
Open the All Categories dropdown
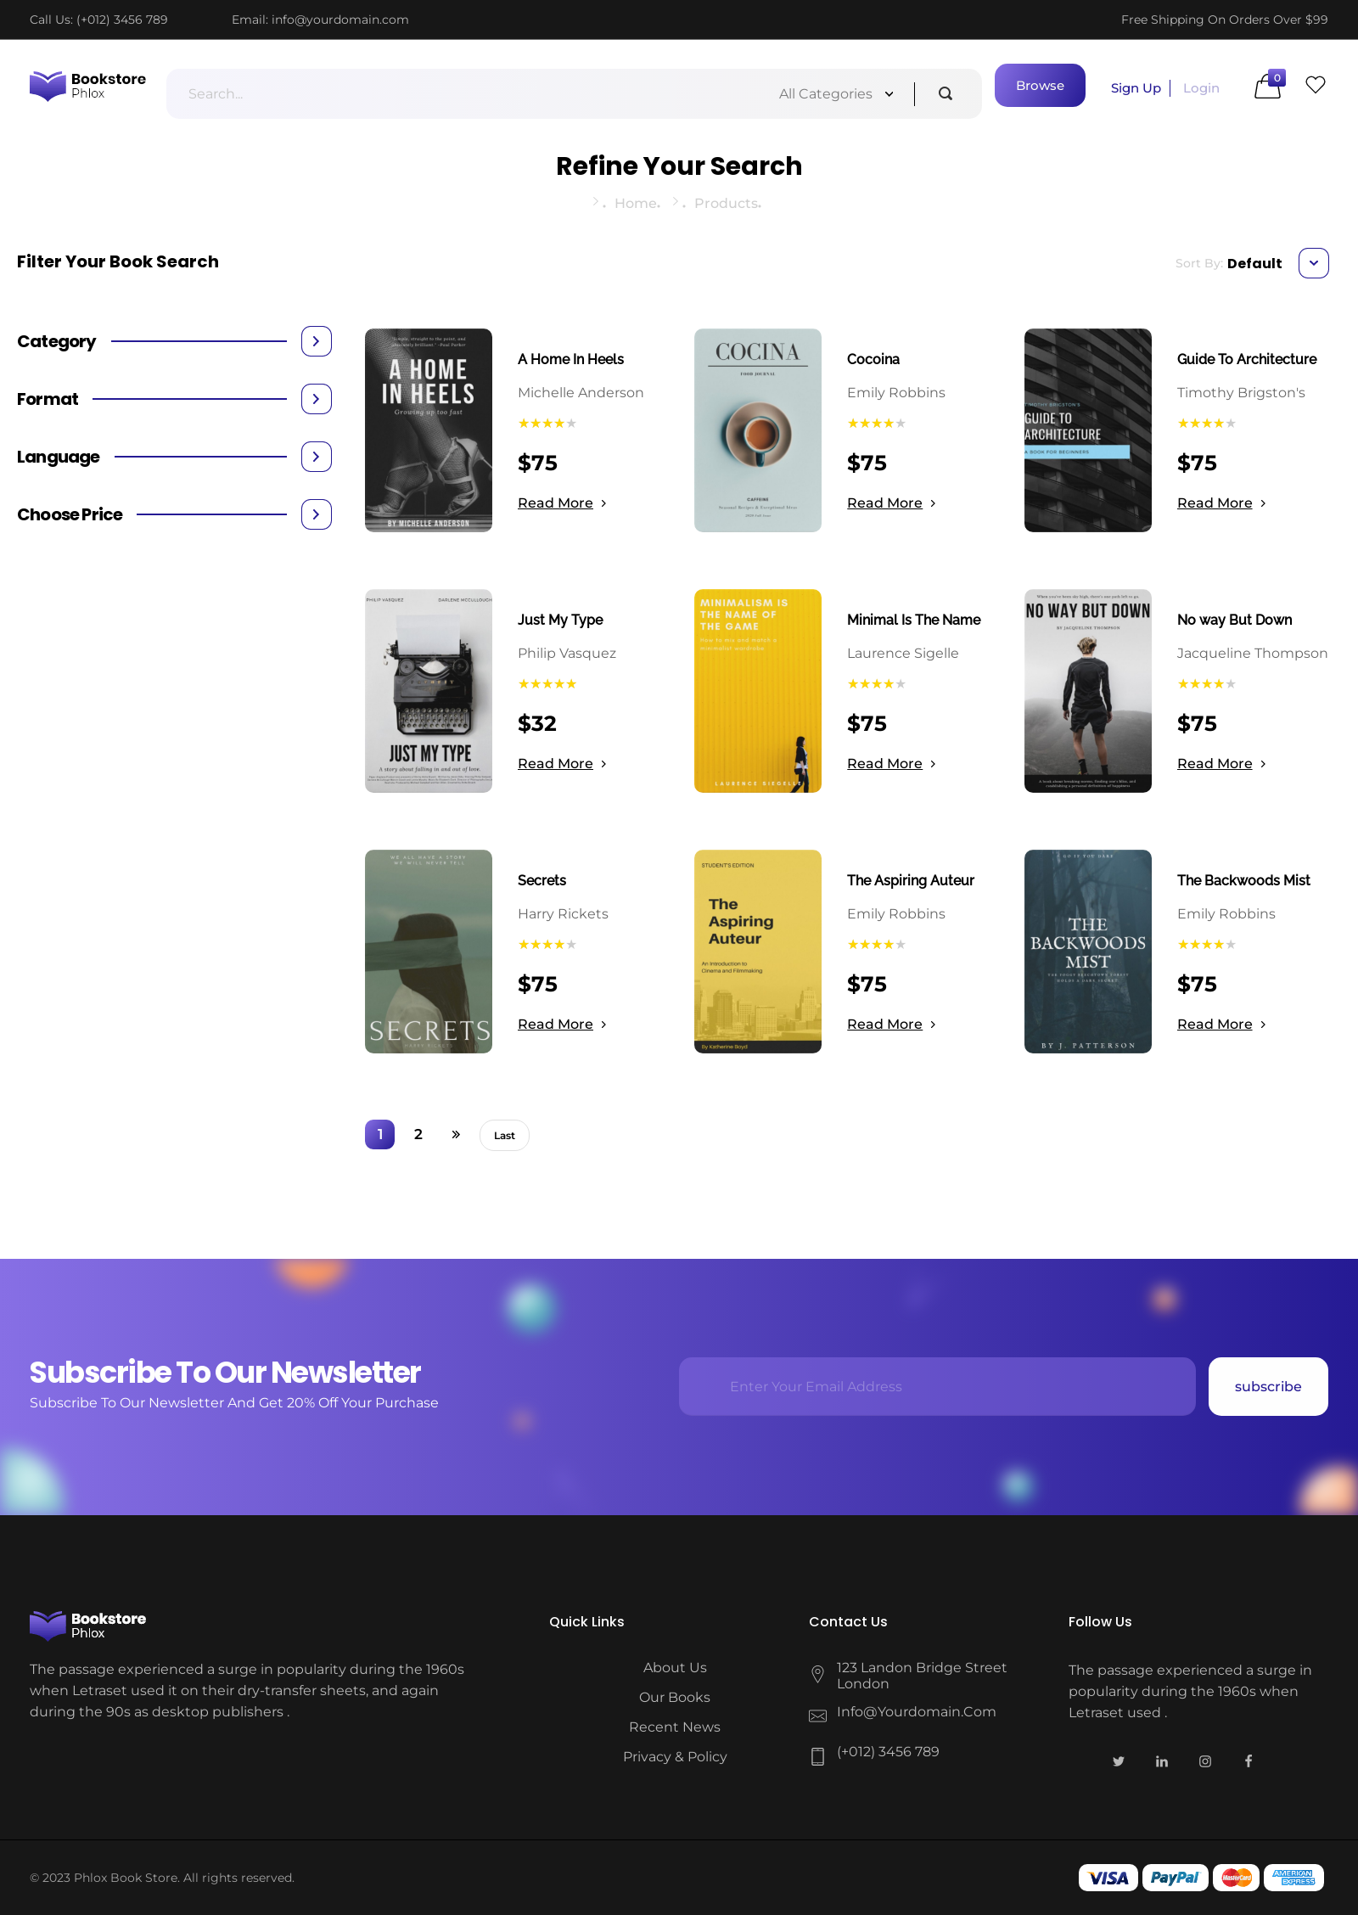click(835, 93)
